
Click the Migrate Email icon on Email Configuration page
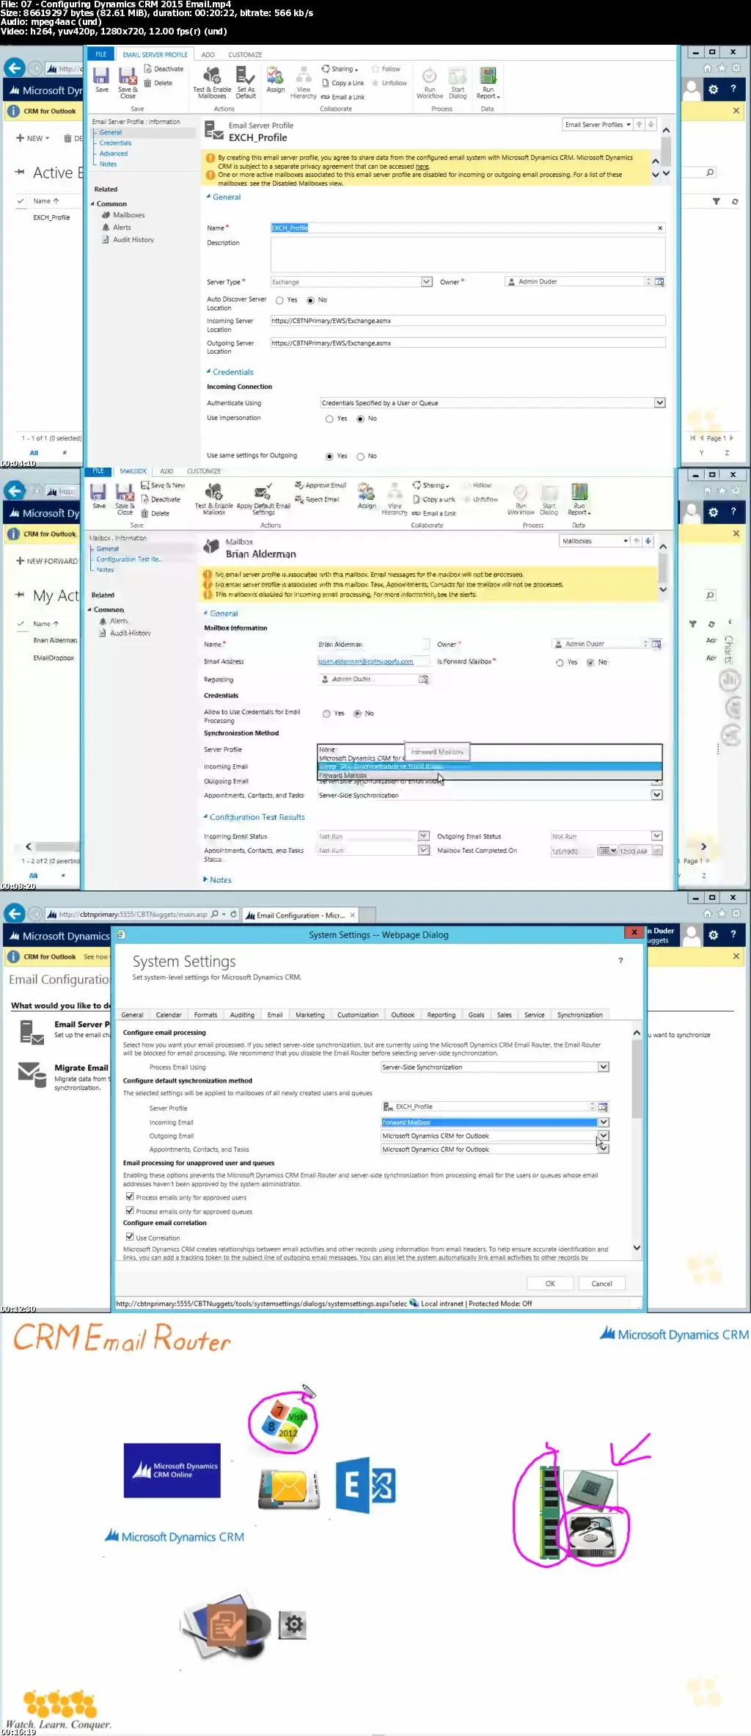(32, 1074)
